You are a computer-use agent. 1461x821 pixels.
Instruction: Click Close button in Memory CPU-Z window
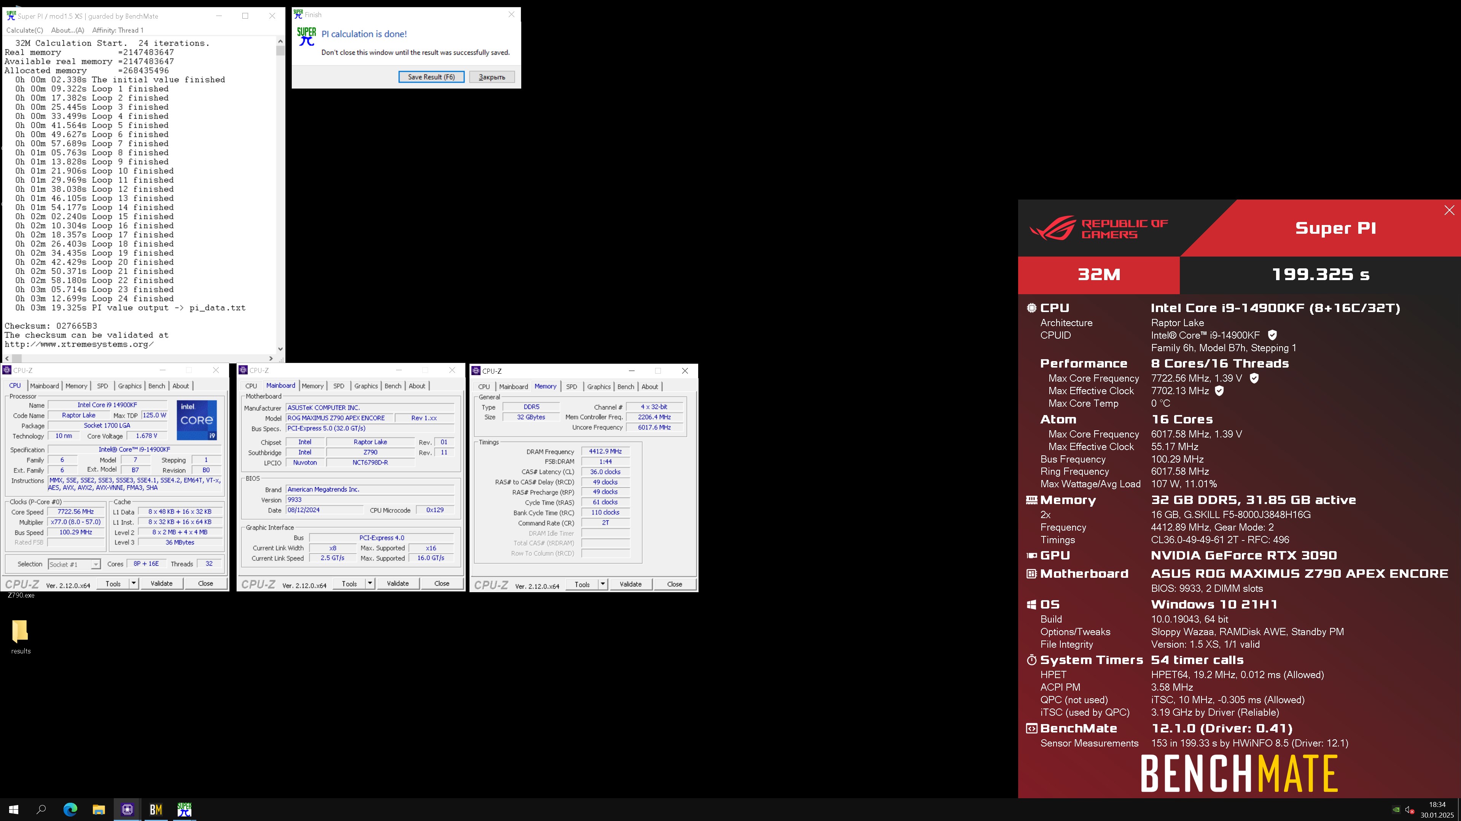(674, 583)
